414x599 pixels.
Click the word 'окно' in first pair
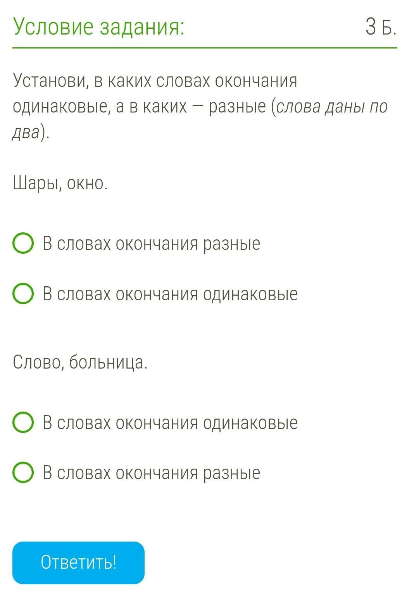86,183
